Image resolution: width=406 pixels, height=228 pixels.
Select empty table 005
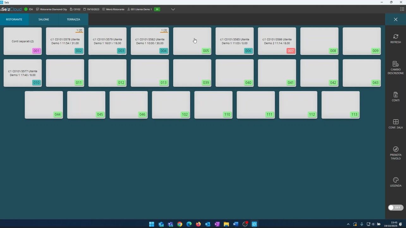(192, 41)
